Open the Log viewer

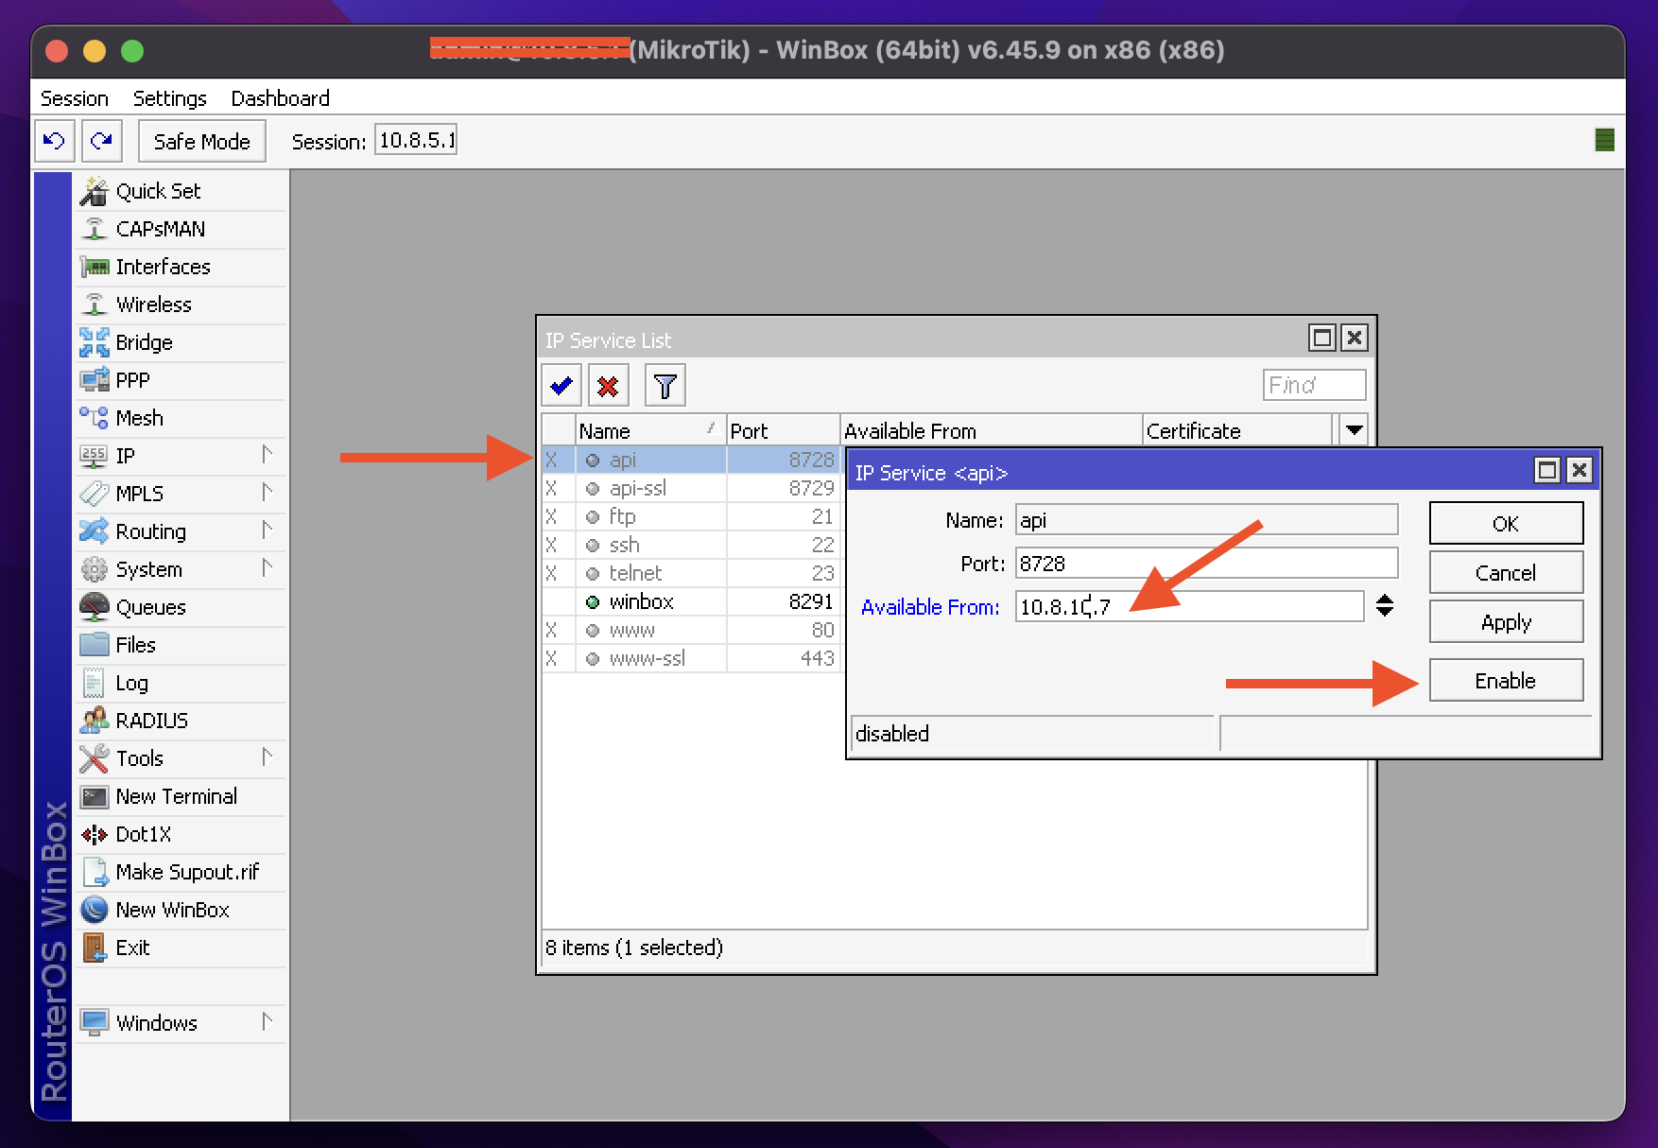click(180, 683)
